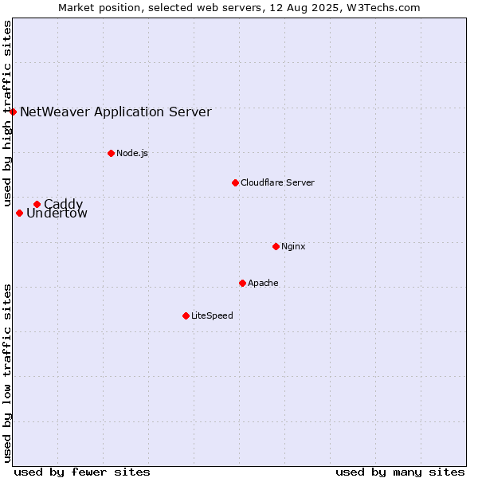Click the 'Node.js' label text
The height and width of the screenshot is (478, 478).
(x=132, y=153)
